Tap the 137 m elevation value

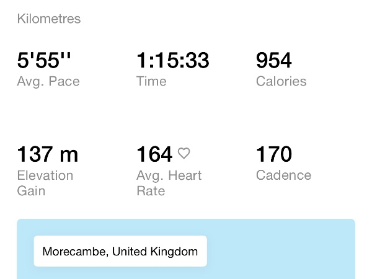point(47,154)
